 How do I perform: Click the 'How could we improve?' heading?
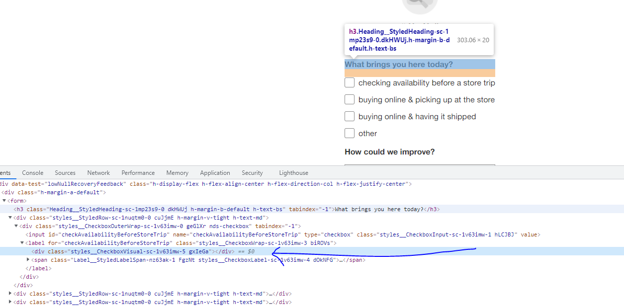(x=390, y=152)
